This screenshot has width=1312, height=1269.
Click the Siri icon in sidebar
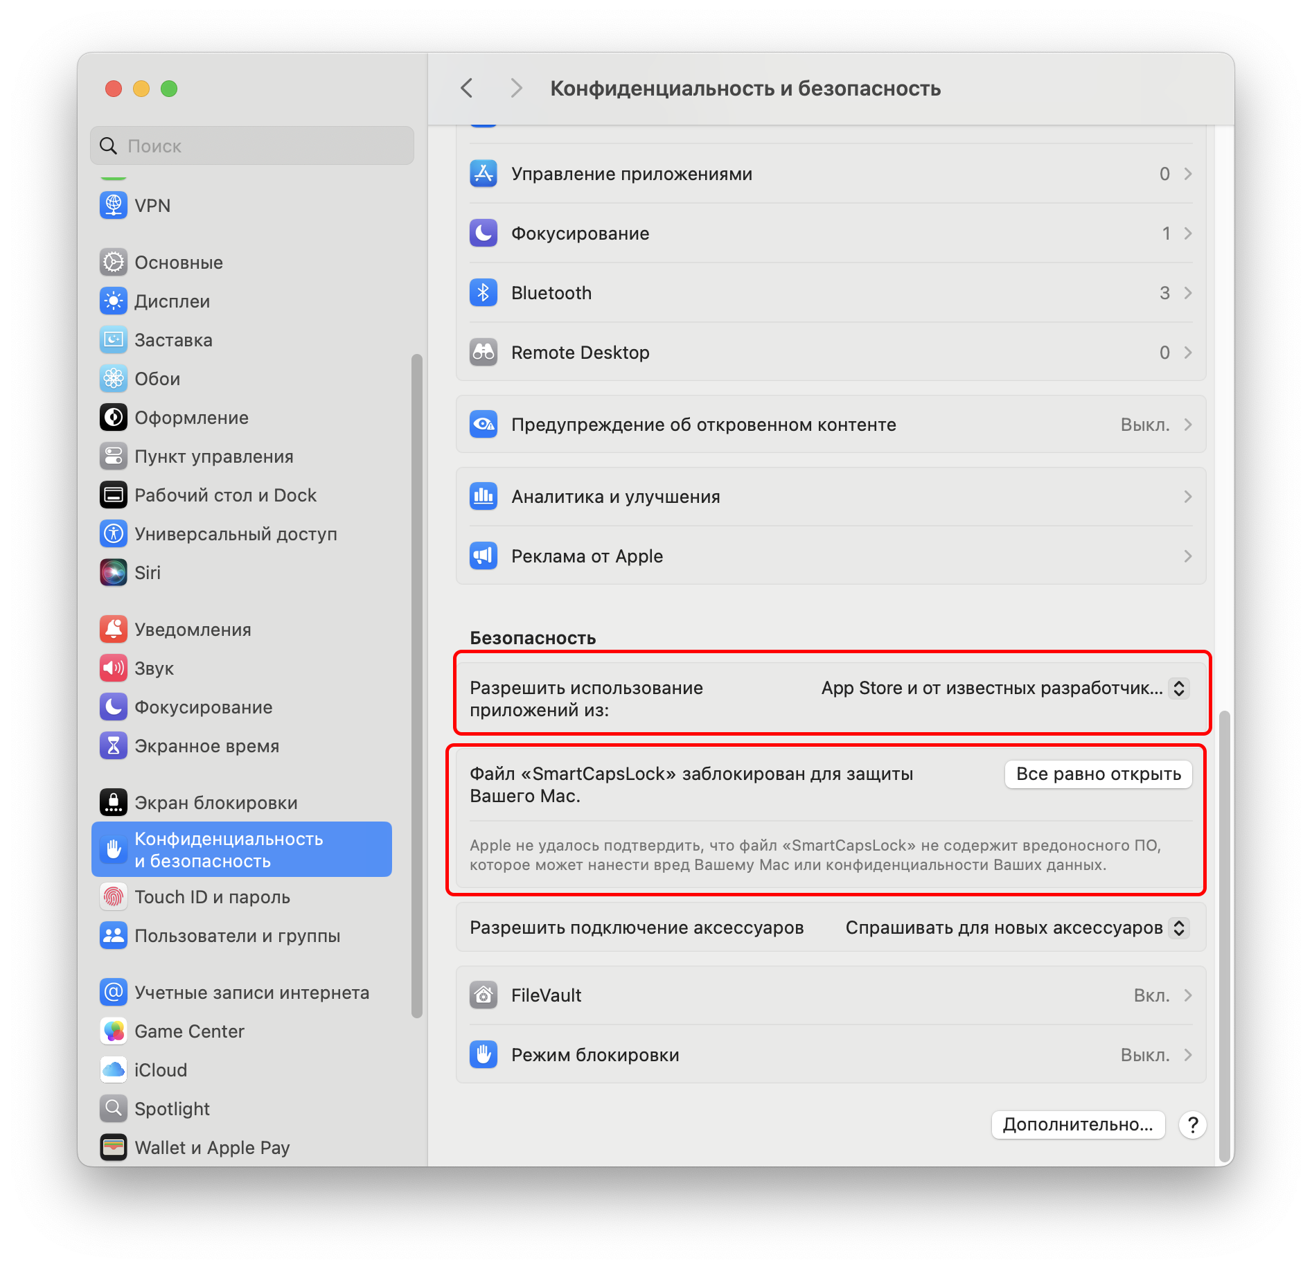(113, 572)
